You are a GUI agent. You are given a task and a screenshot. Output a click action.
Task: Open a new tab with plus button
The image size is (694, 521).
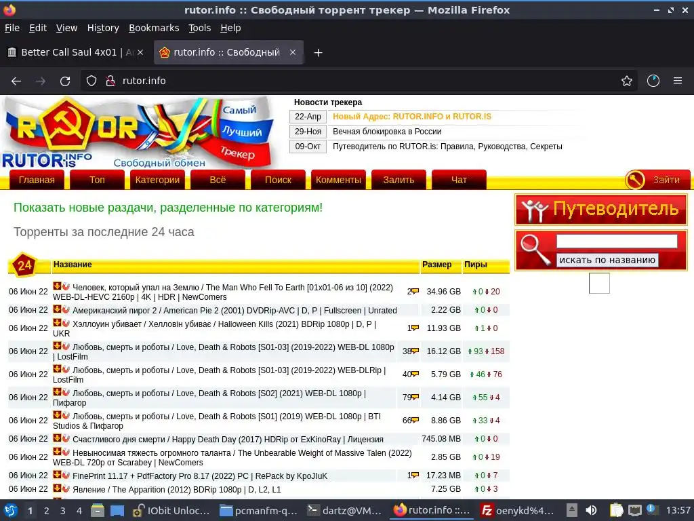(x=318, y=53)
